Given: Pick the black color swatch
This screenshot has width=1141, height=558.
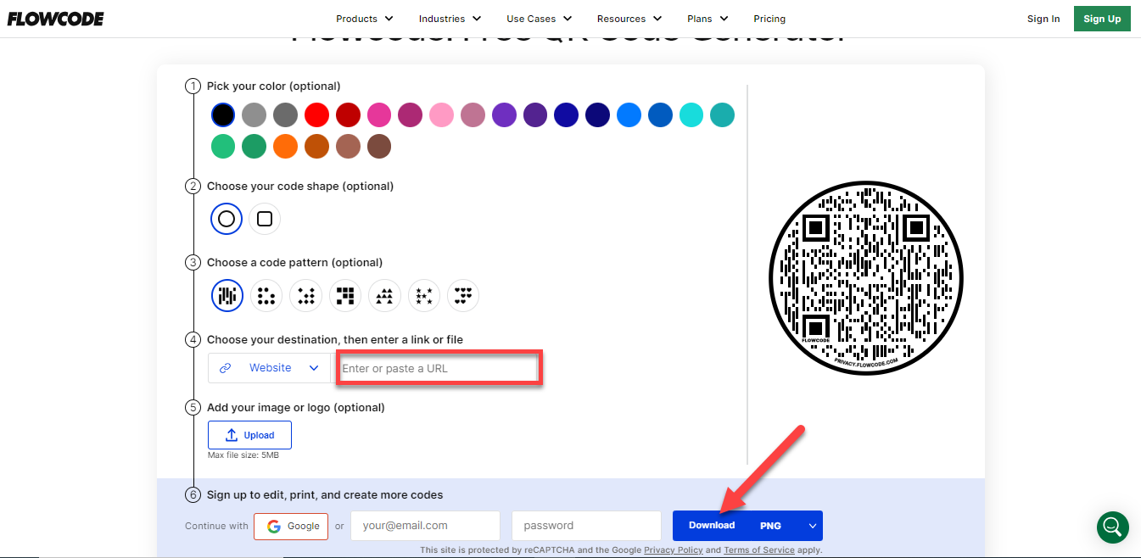Looking at the screenshot, I should (x=222, y=114).
